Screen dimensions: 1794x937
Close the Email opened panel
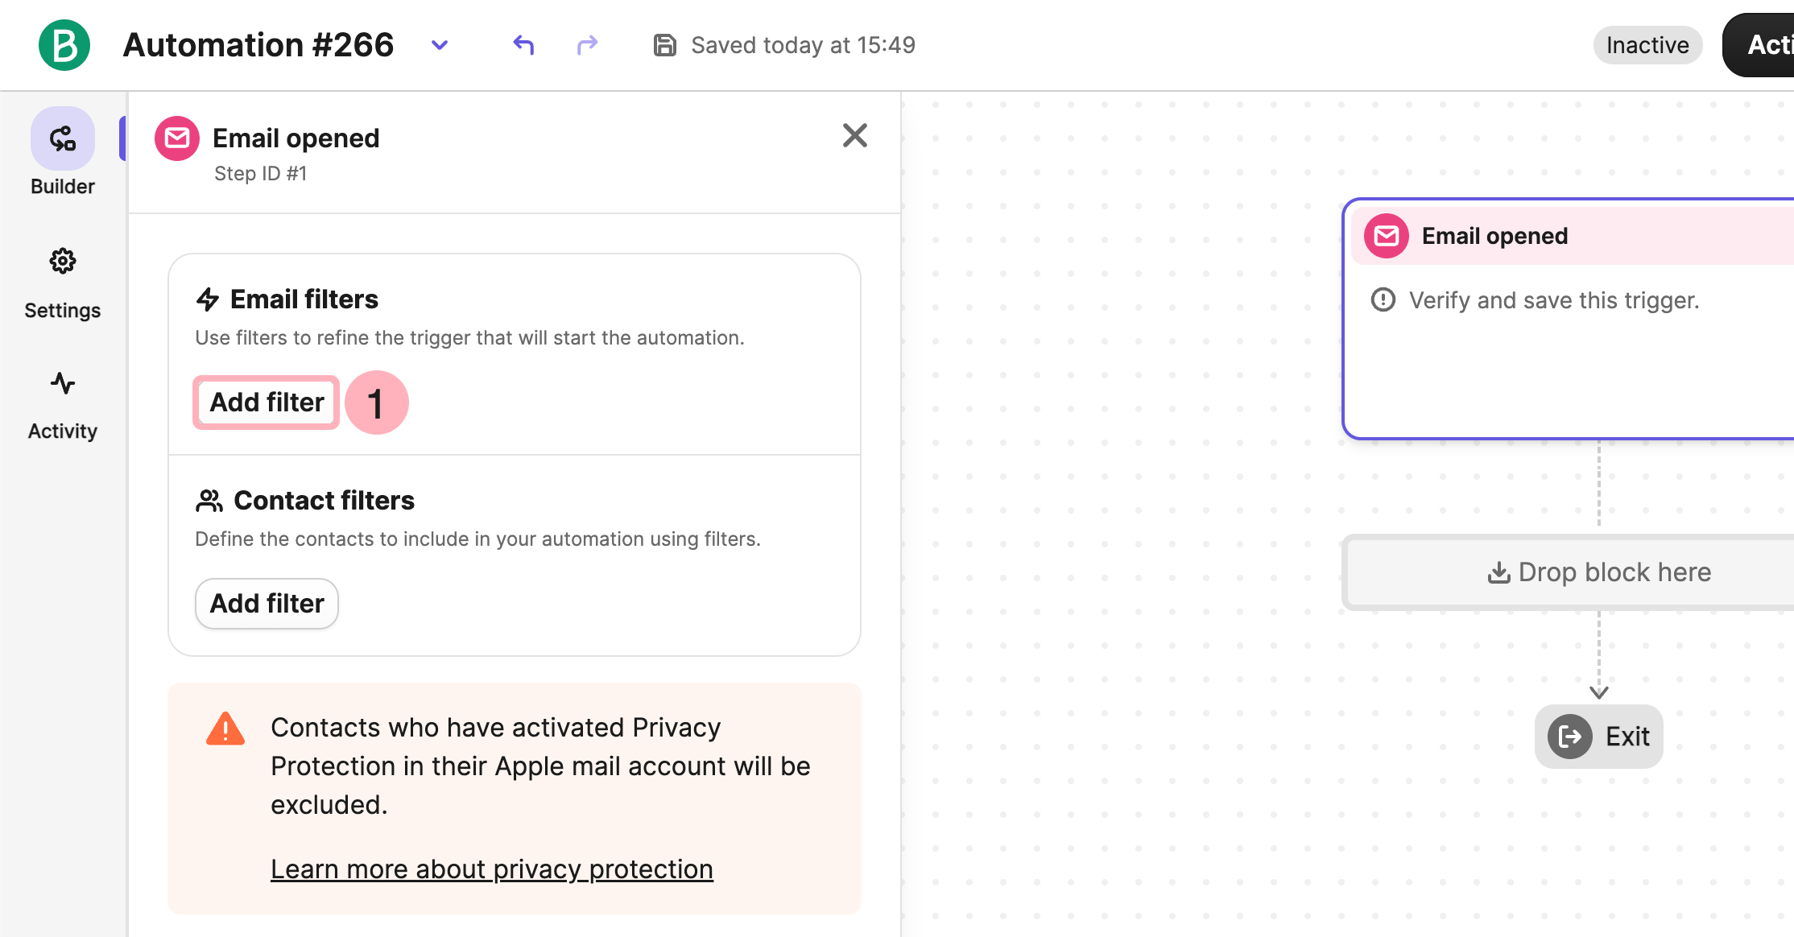855,135
